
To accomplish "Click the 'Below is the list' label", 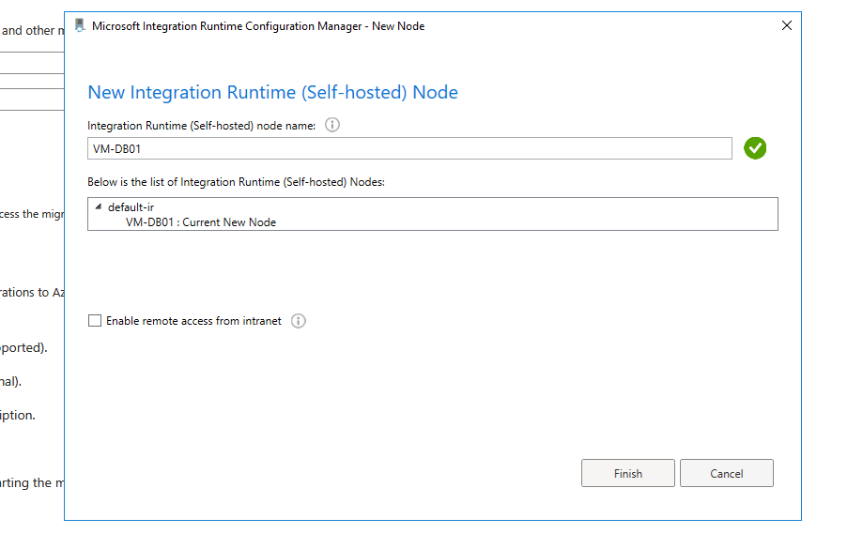I will tap(236, 182).
